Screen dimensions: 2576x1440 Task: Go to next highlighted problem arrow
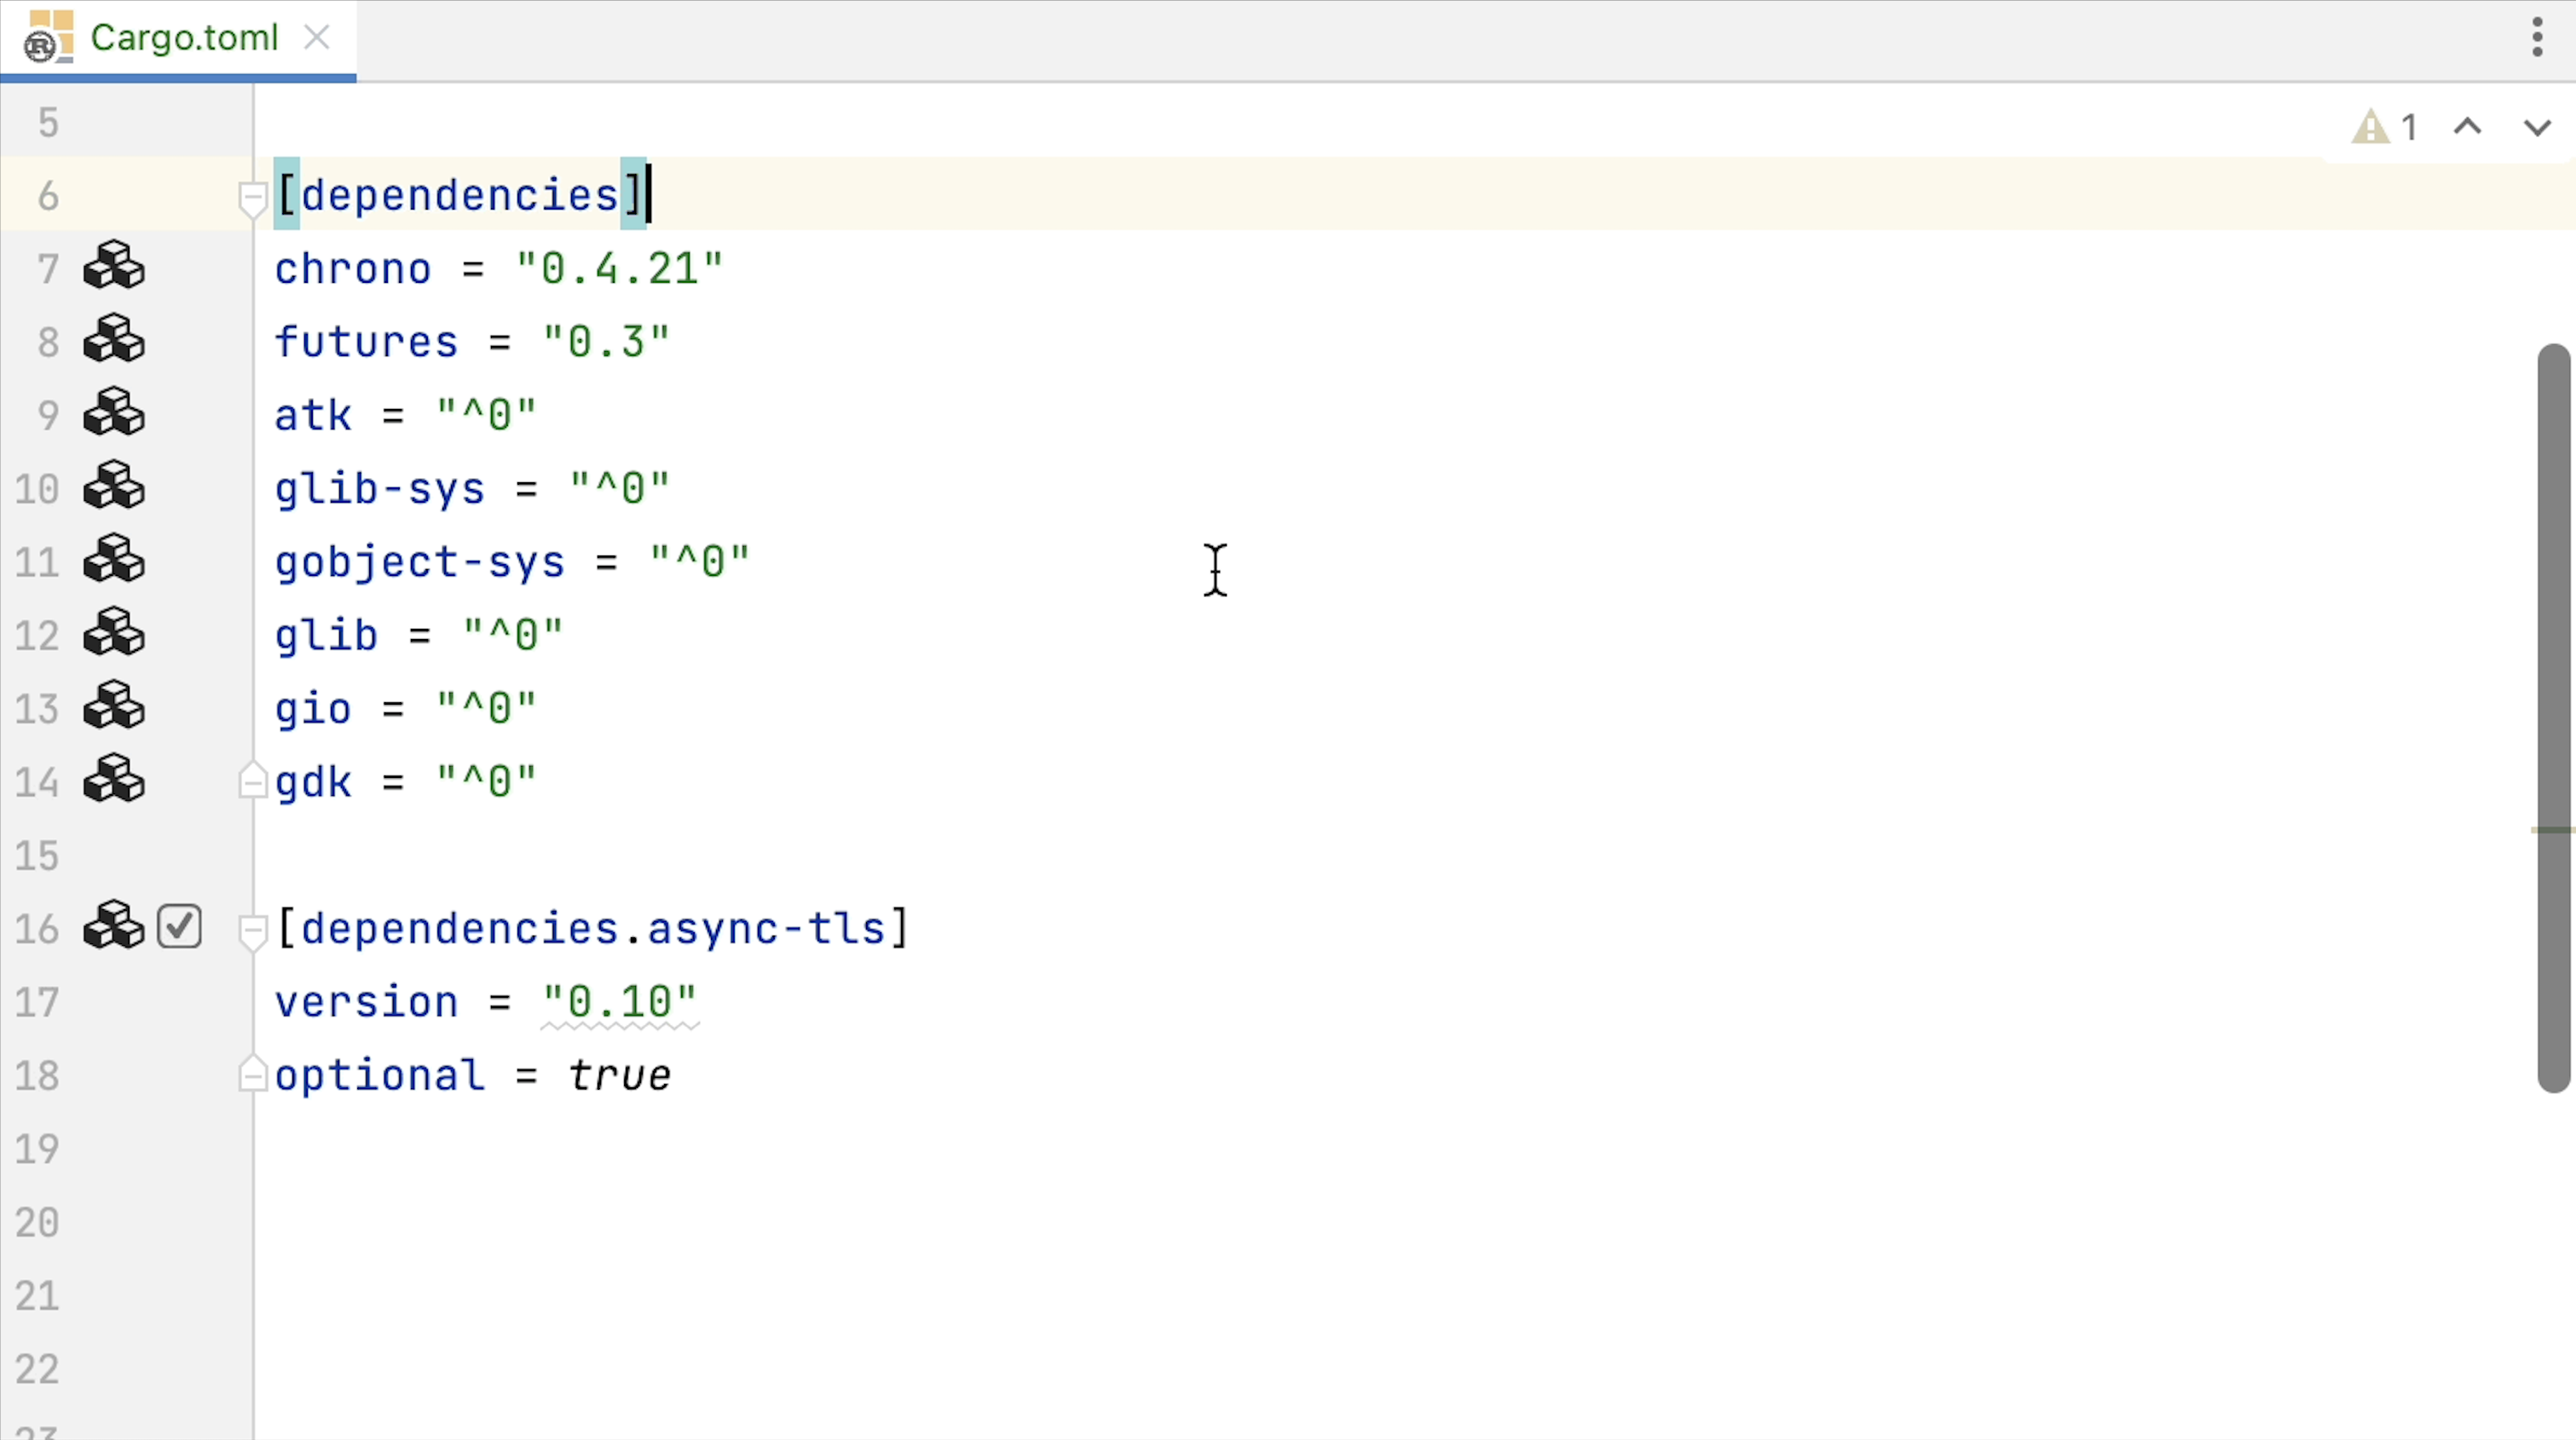2536,127
